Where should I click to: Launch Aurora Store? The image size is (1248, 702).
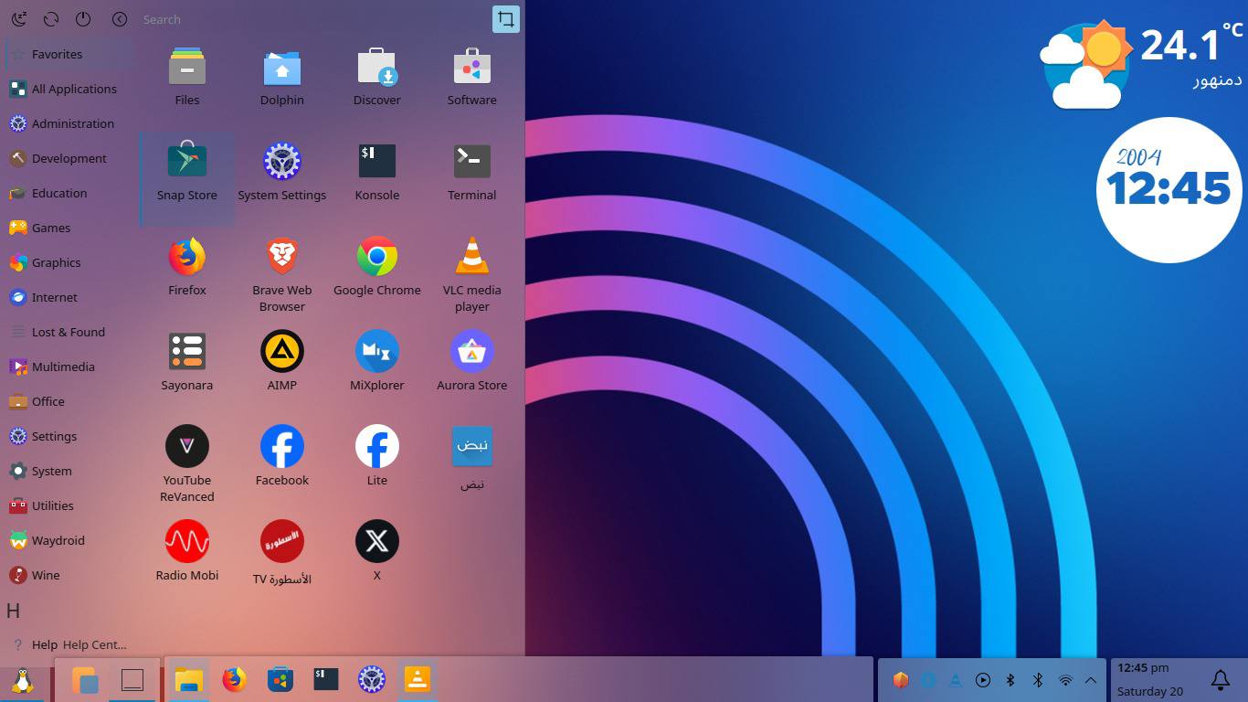pyautogui.click(x=472, y=361)
